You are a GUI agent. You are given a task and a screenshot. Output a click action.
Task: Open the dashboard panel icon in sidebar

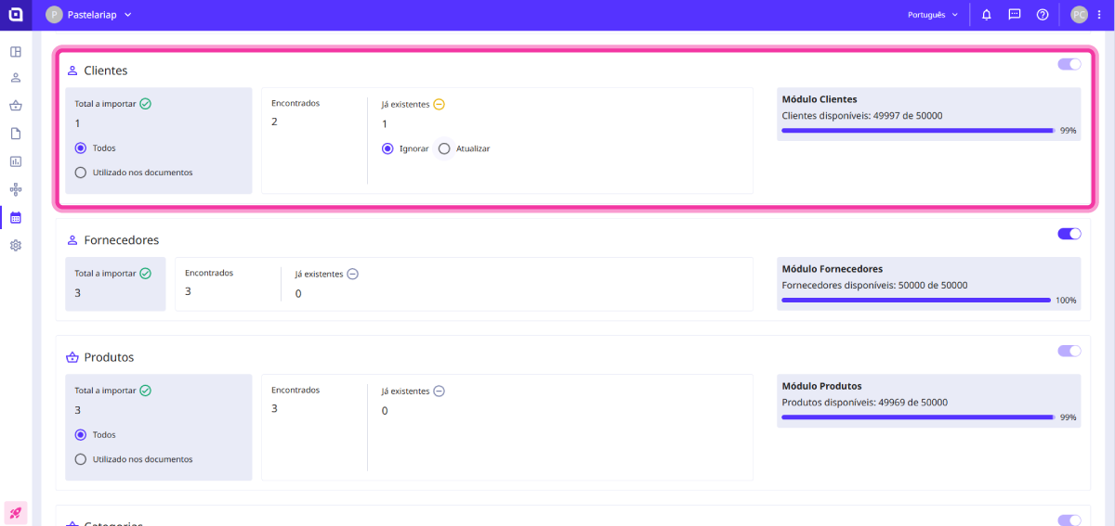(16, 51)
